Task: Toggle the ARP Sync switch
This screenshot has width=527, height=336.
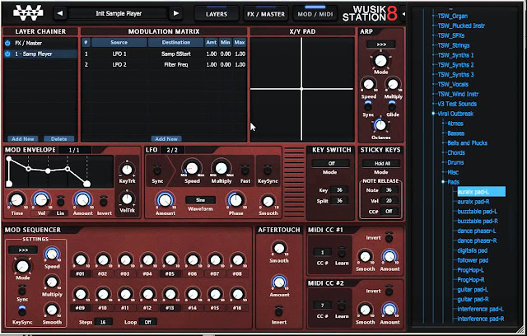Action: tap(368, 106)
